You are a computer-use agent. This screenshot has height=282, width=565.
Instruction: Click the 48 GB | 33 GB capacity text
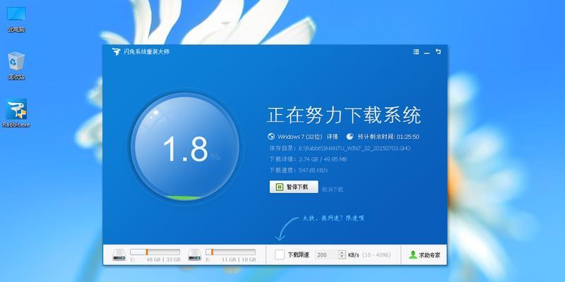[x=163, y=259]
